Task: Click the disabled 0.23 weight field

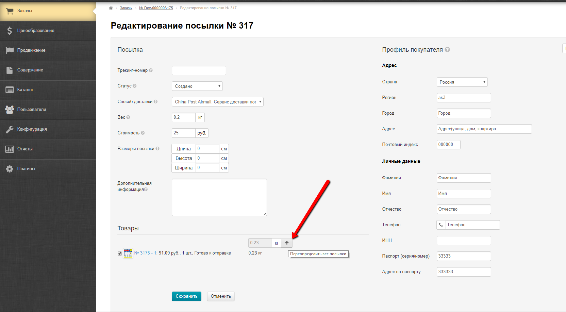Action: tap(260, 243)
